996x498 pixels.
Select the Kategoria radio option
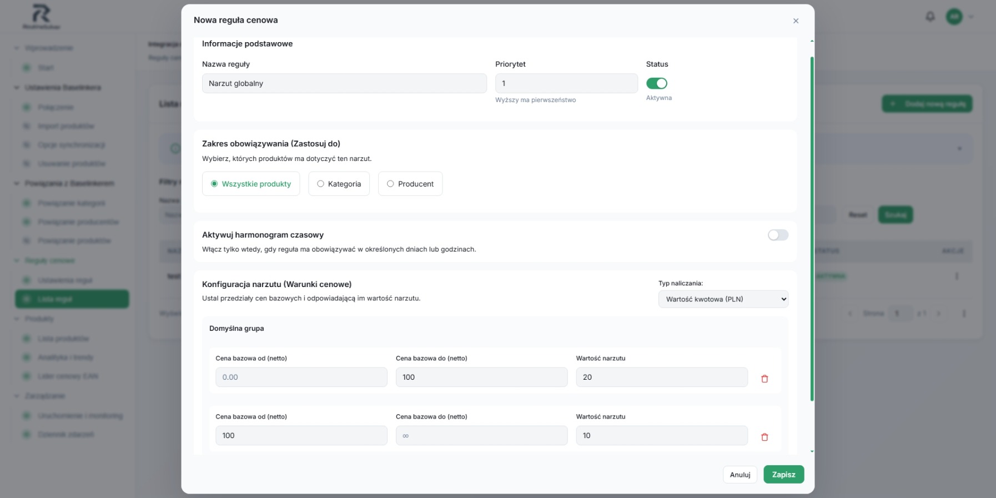click(x=339, y=184)
